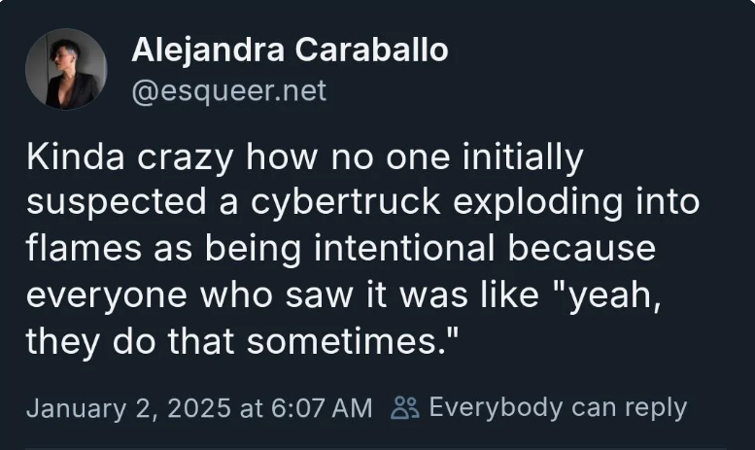Viewport: 755px width, 450px height.
Task: Click the display name Alejandra Caraballo
Action: coord(290,52)
